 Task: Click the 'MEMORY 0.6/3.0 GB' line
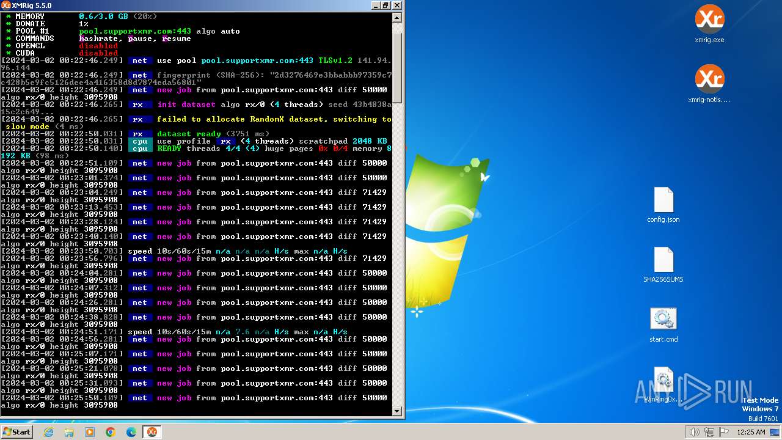tap(81, 16)
